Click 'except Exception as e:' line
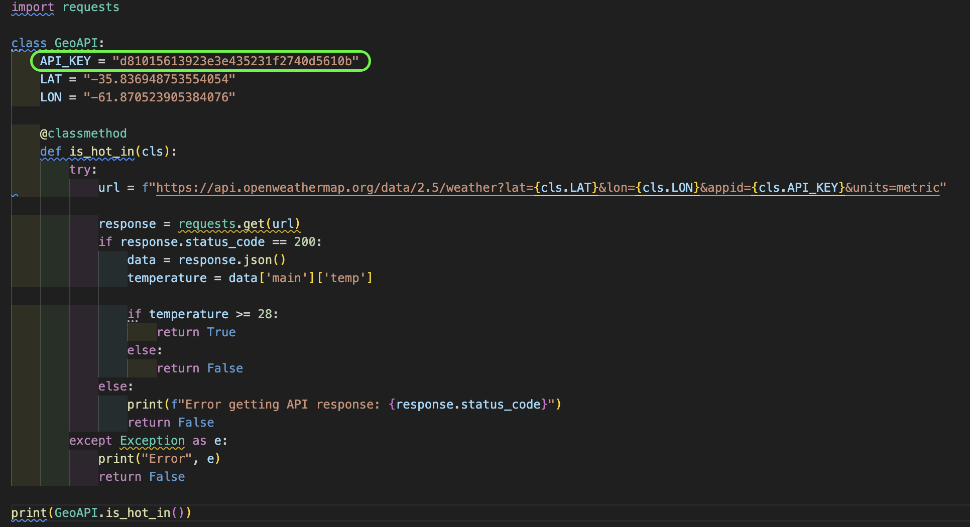 coord(148,441)
